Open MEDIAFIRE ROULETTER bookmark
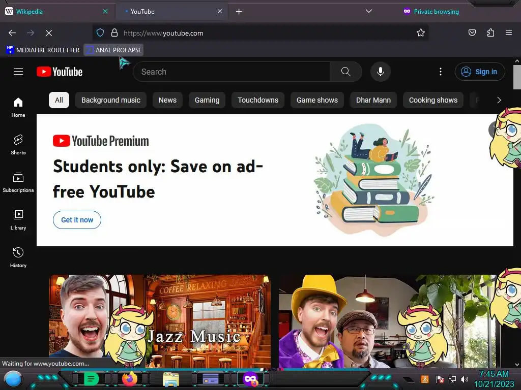 (43, 50)
